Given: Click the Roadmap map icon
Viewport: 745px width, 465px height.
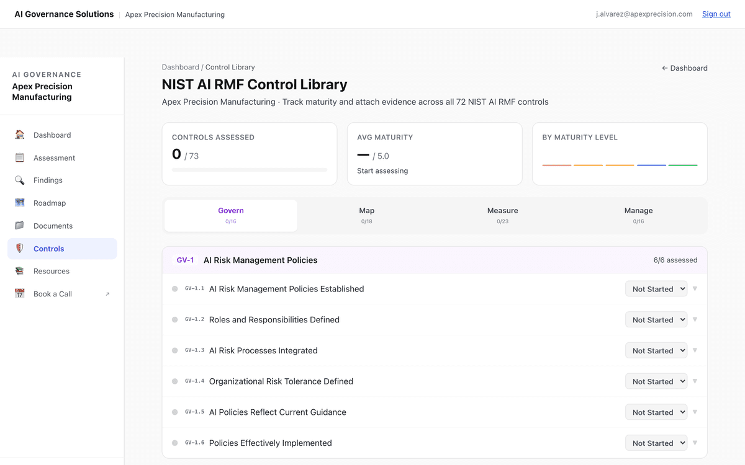Looking at the screenshot, I should coord(20,203).
